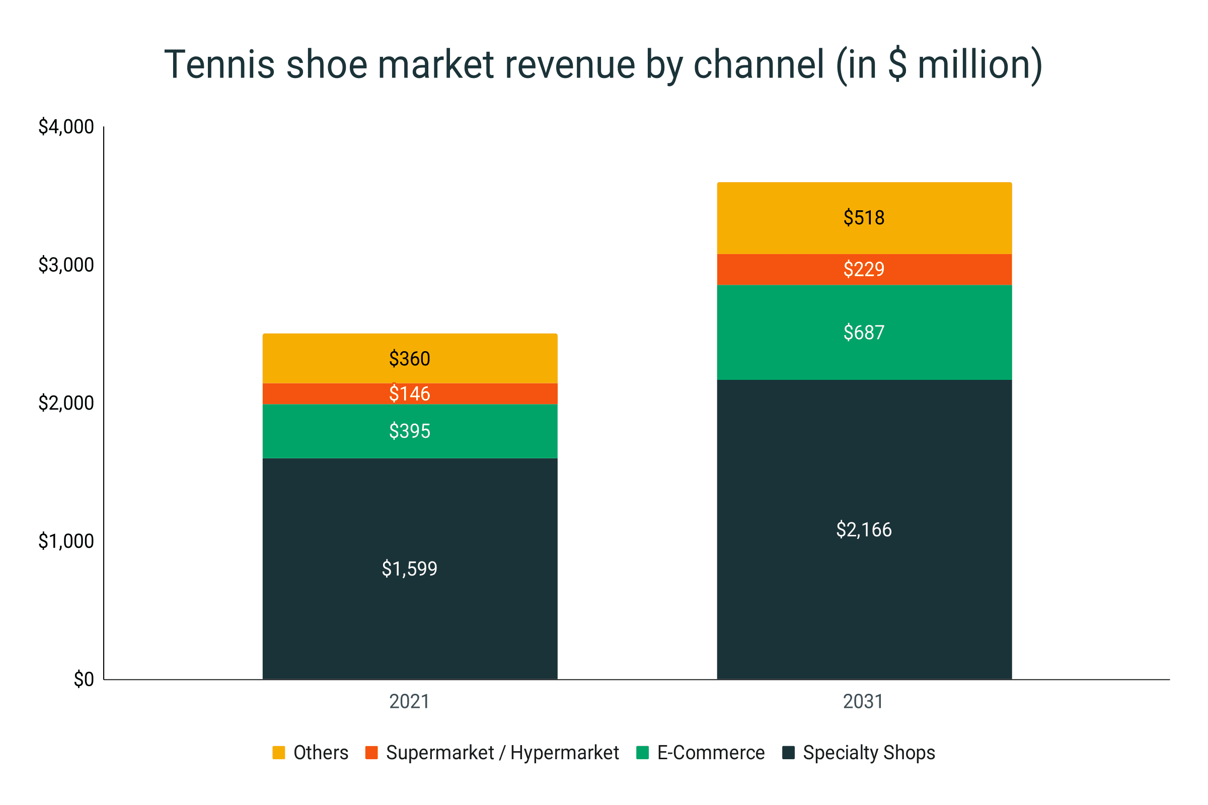Click the red Supermarket / Hypermarket legend swatch
1208x805 pixels.
pos(371,753)
